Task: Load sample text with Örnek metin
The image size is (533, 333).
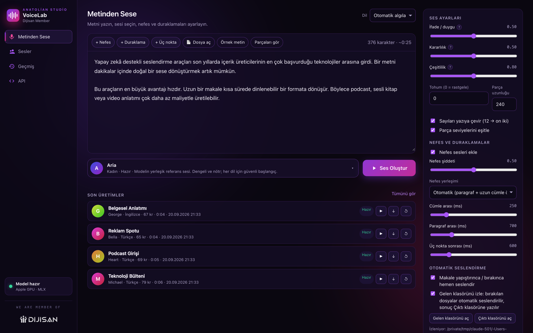Action: (233, 42)
